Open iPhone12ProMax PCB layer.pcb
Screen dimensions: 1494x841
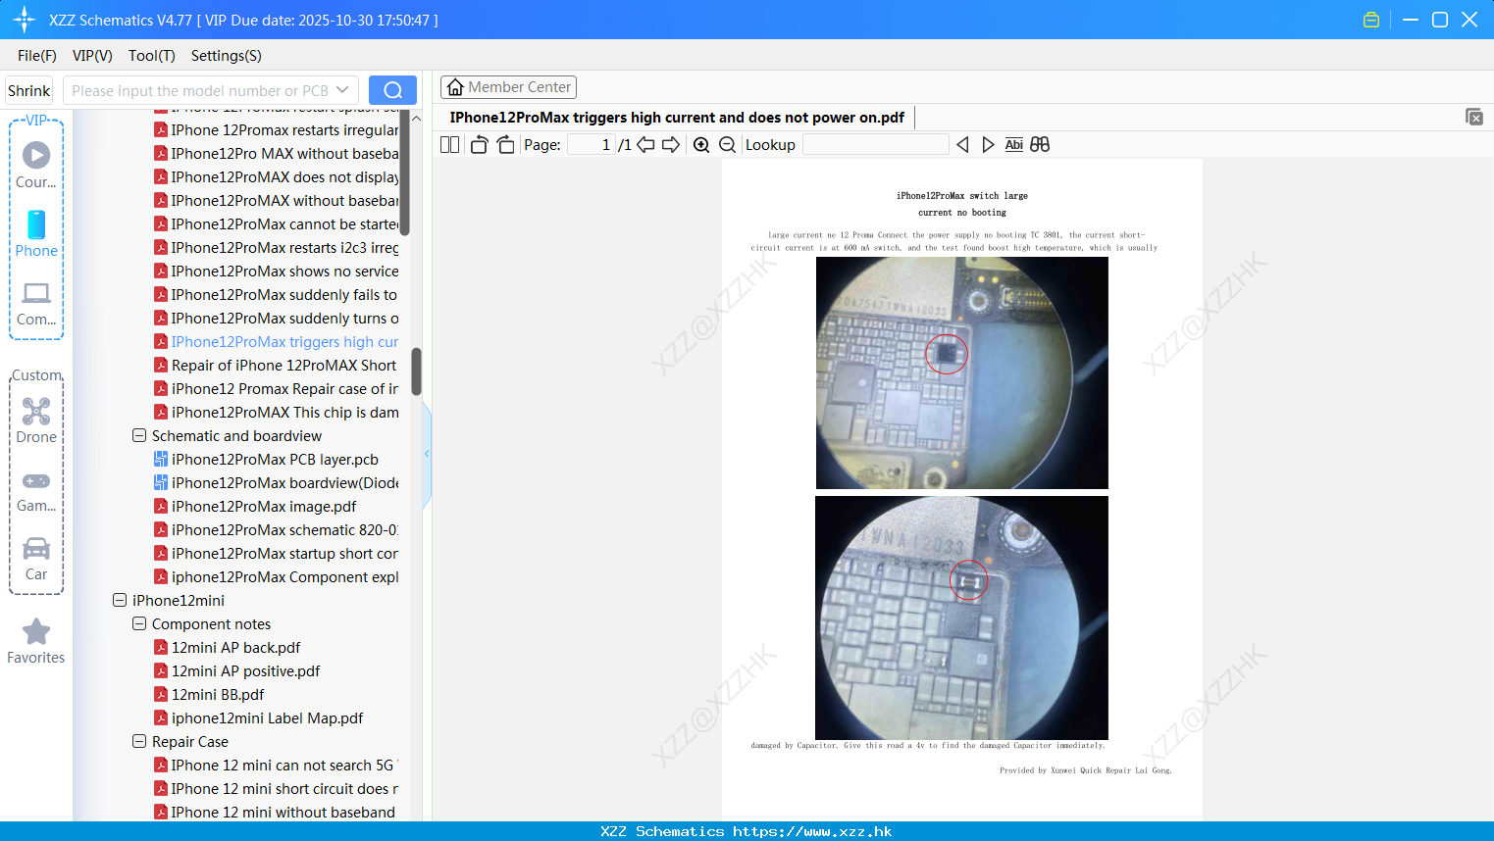[x=275, y=459]
